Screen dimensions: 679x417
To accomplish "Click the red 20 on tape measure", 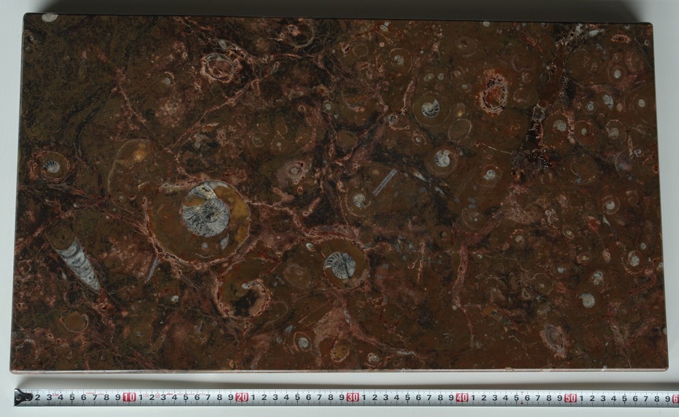I will click(241, 397).
